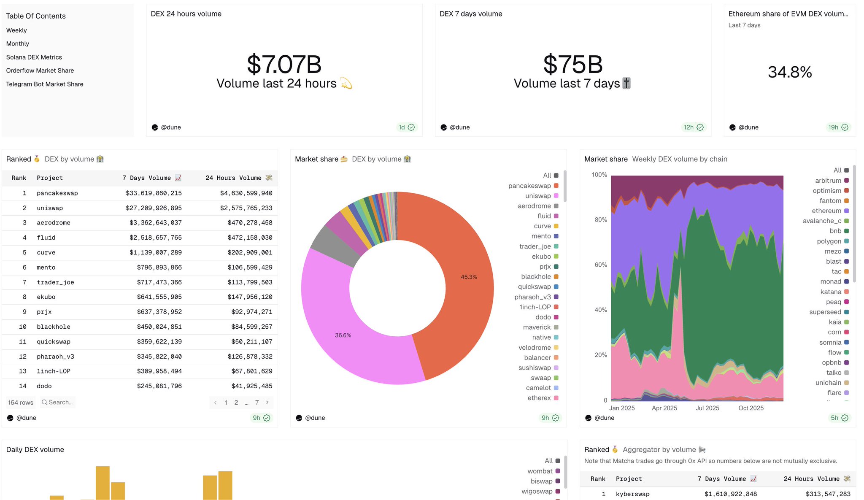The width and height of the screenshot is (864, 500).
Task: Go to previous page of DEX table
Action: click(x=215, y=403)
